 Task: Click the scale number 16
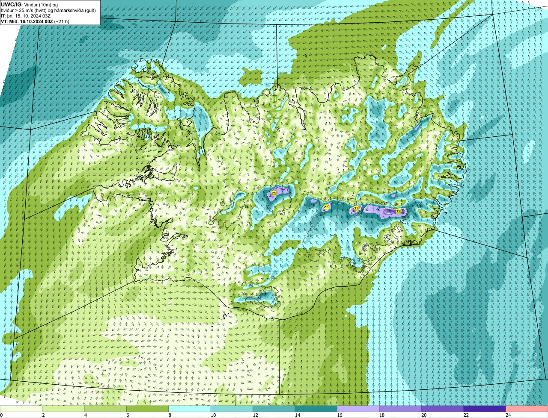[339, 415]
